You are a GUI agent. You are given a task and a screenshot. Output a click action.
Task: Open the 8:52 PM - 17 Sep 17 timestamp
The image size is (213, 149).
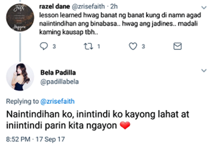click(35, 139)
